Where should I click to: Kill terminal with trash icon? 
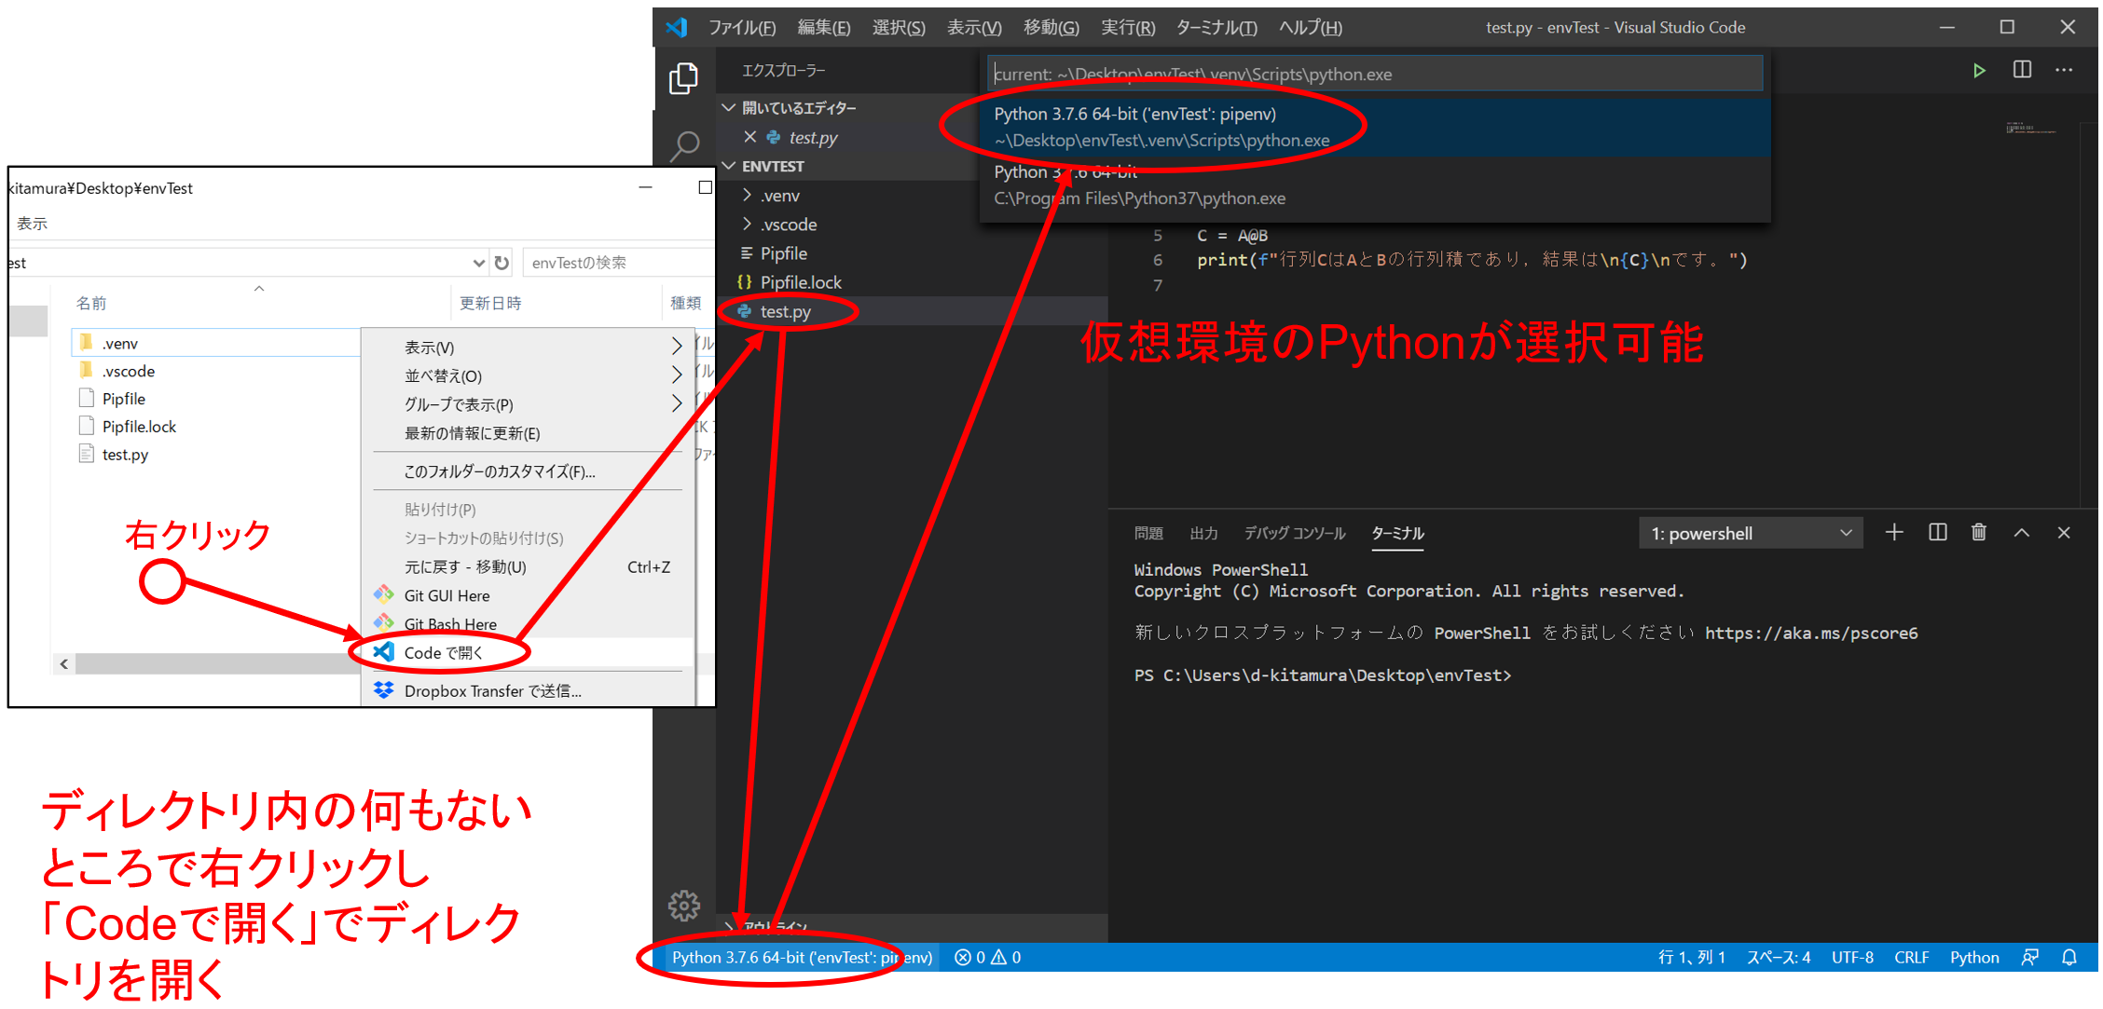tap(1978, 533)
